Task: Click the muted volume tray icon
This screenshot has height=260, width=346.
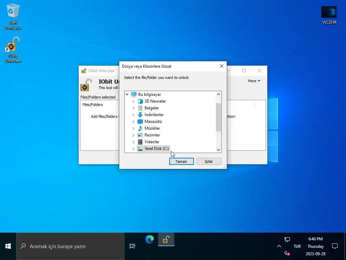Action: coord(287,253)
